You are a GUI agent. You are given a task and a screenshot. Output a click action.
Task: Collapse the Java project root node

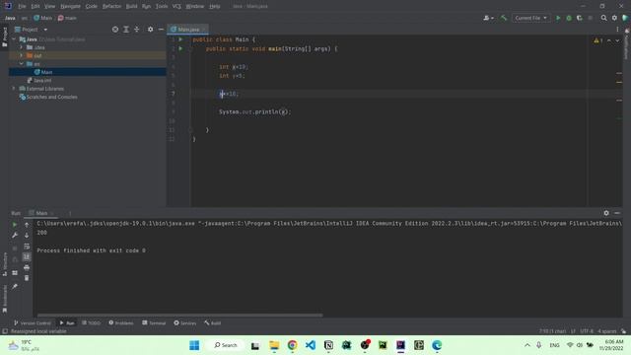tap(14, 39)
